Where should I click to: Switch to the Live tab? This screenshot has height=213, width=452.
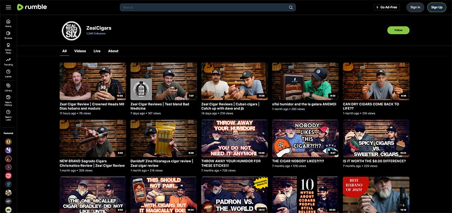point(97,51)
